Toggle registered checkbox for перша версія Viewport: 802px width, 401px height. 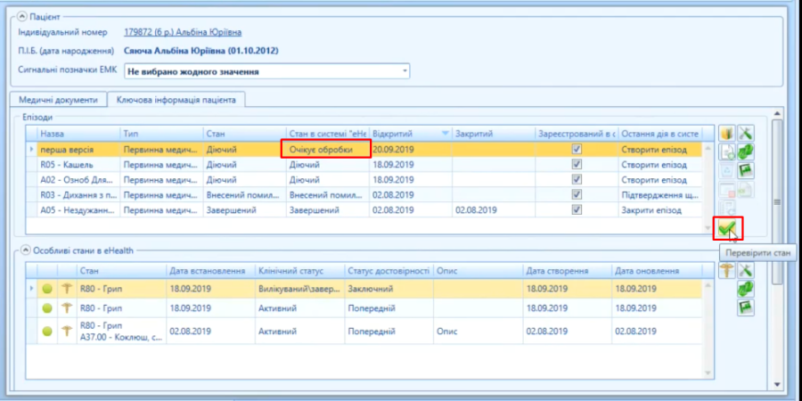(x=577, y=150)
